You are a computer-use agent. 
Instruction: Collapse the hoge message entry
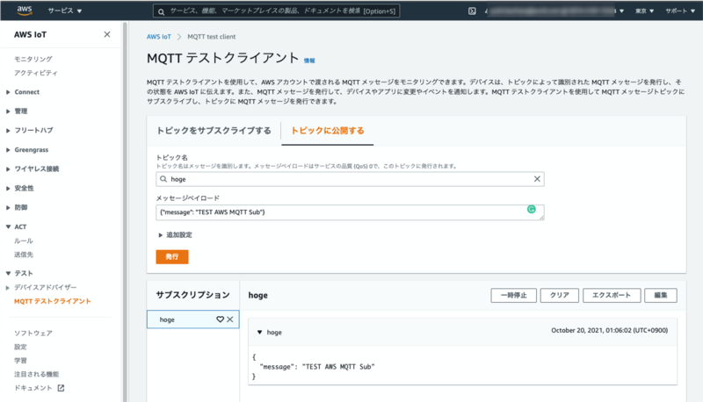coord(259,332)
